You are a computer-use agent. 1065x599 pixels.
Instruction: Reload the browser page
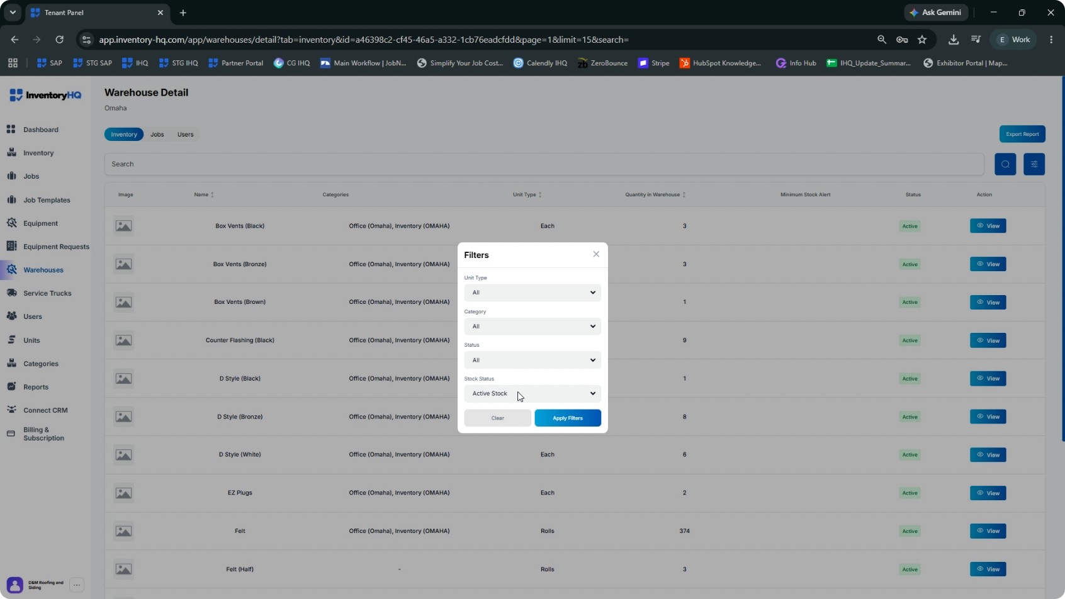(59, 40)
